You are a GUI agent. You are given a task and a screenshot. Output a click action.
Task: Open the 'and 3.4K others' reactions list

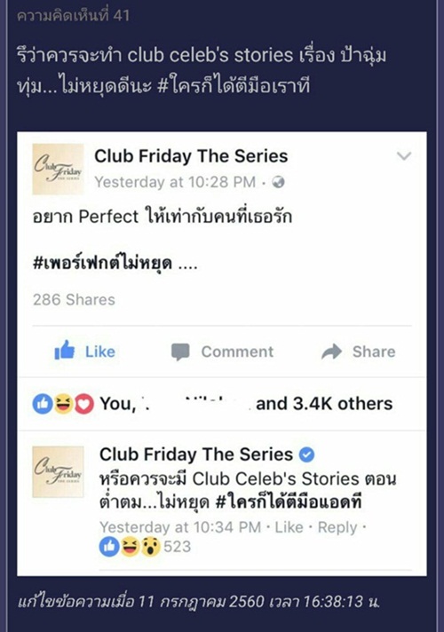(324, 404)
